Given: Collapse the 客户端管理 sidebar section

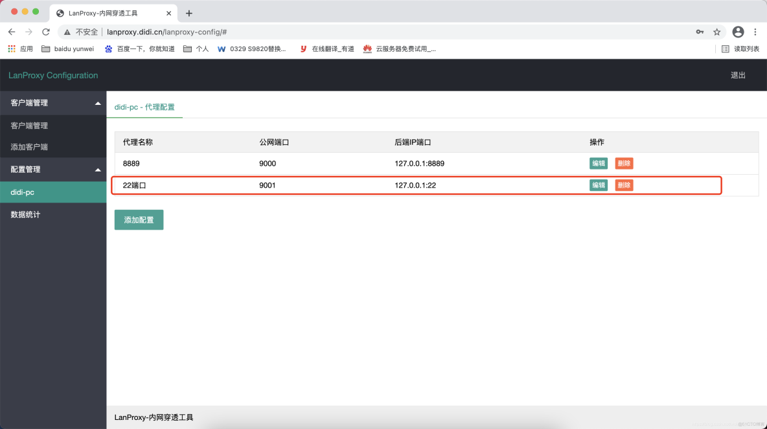Looking at the screenshot, I should [98, 104].
